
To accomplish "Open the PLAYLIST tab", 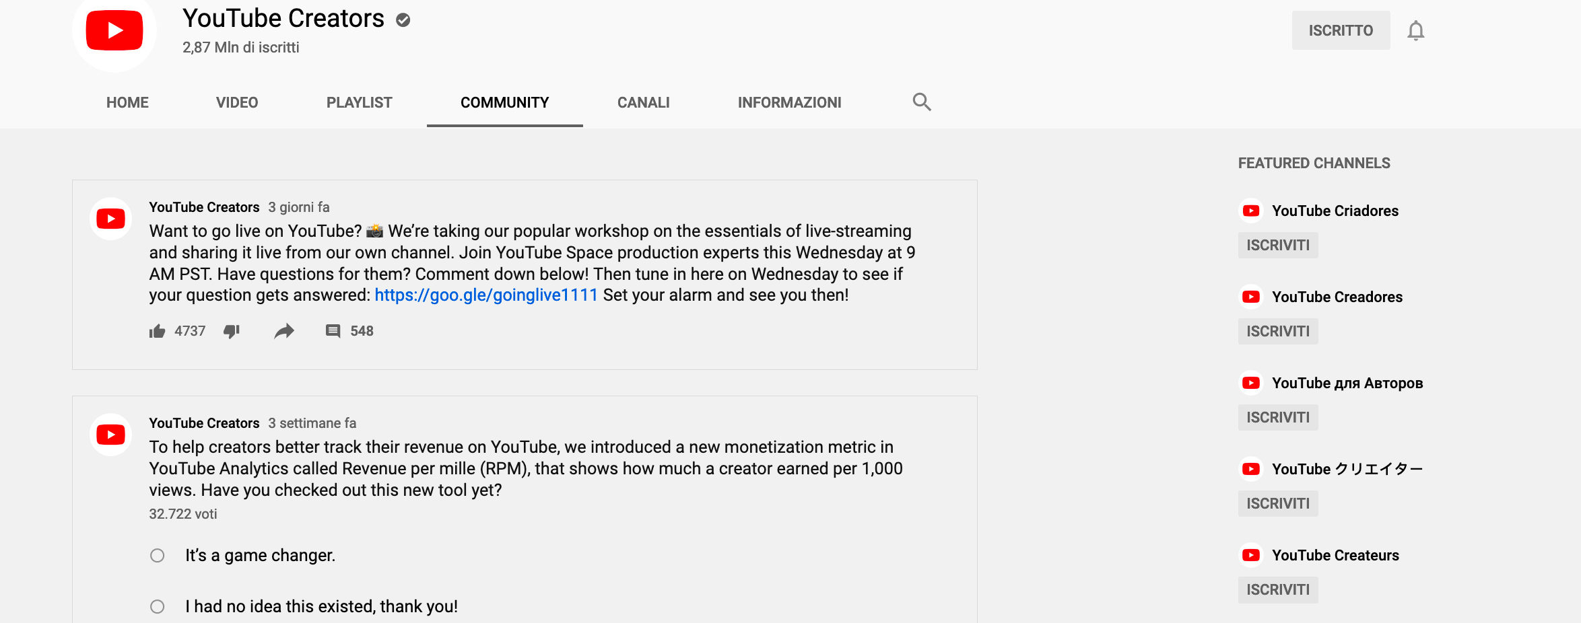I will point(359,102).
